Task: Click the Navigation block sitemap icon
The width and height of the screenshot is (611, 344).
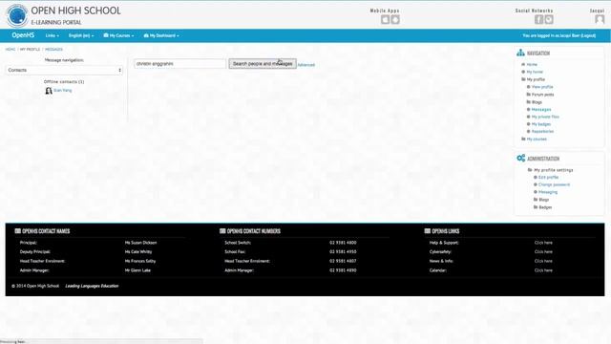Action: click(x=520, y=53)
